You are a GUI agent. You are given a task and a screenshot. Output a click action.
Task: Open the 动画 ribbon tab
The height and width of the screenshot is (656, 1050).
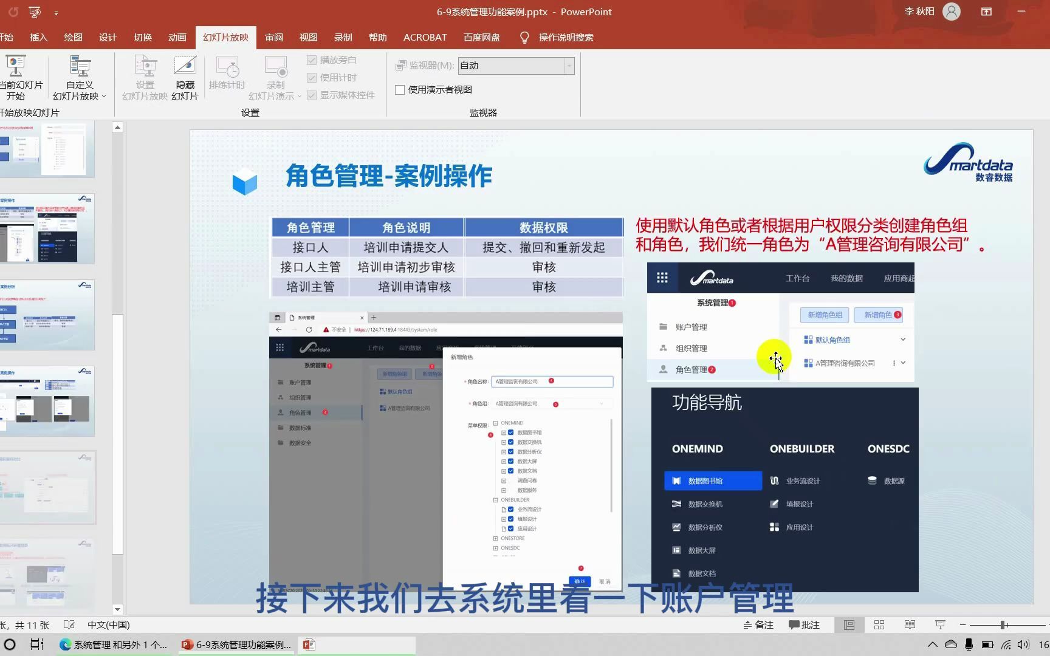[177, 37]
